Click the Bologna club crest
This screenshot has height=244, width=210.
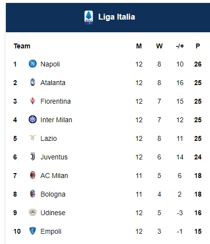[33, 194]
